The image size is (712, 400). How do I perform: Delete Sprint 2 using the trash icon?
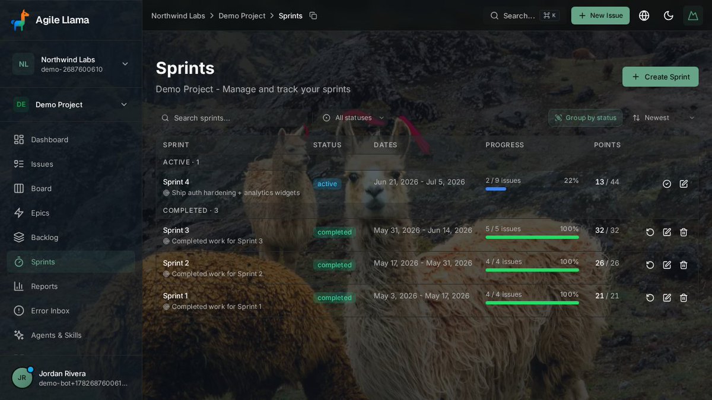[684, 265]
